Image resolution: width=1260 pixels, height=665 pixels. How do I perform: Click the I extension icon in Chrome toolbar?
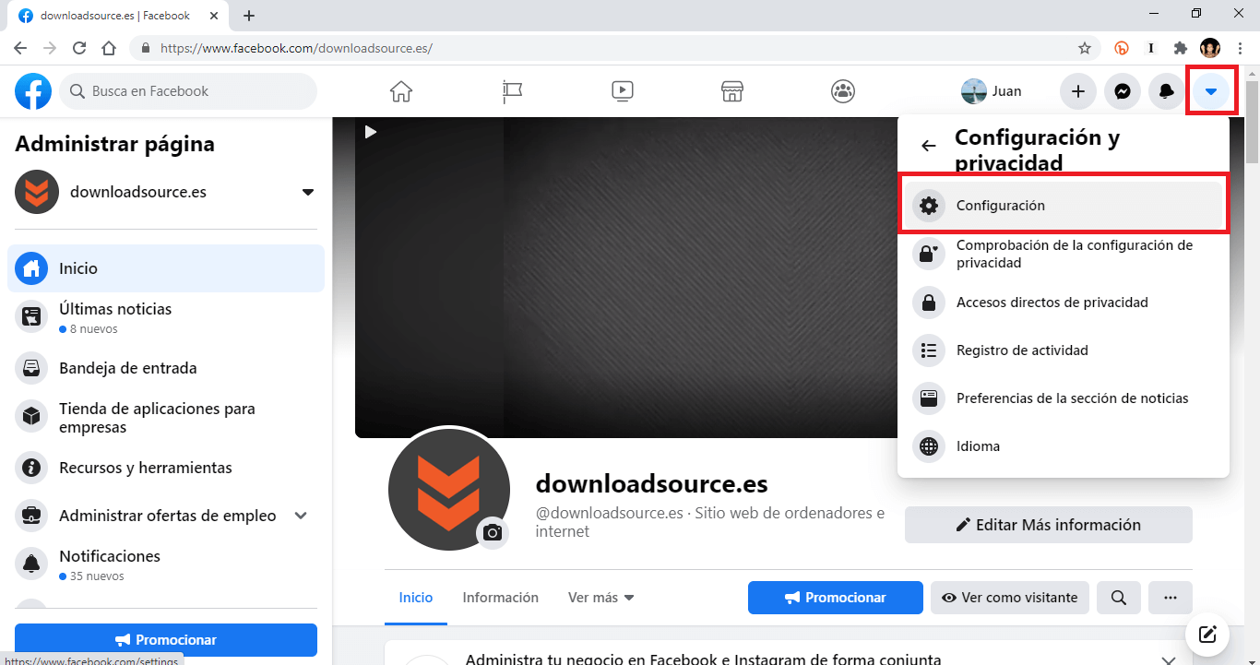click(x=1151, y=48)
